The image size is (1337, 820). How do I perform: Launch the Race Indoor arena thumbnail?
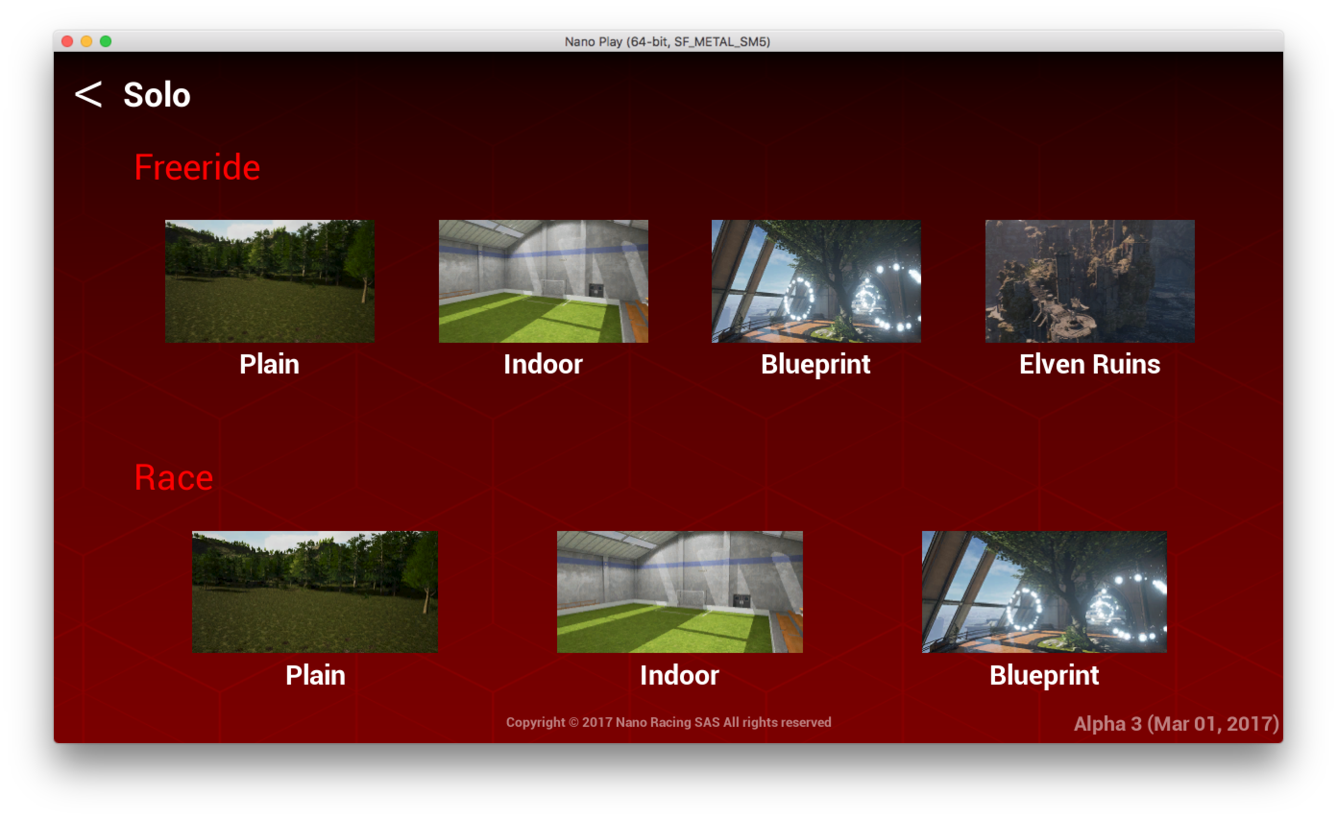point(680,591)
